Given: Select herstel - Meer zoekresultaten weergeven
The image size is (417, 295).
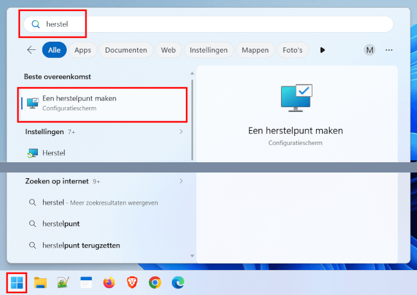Looking at the screenshot, I should 104,203.
